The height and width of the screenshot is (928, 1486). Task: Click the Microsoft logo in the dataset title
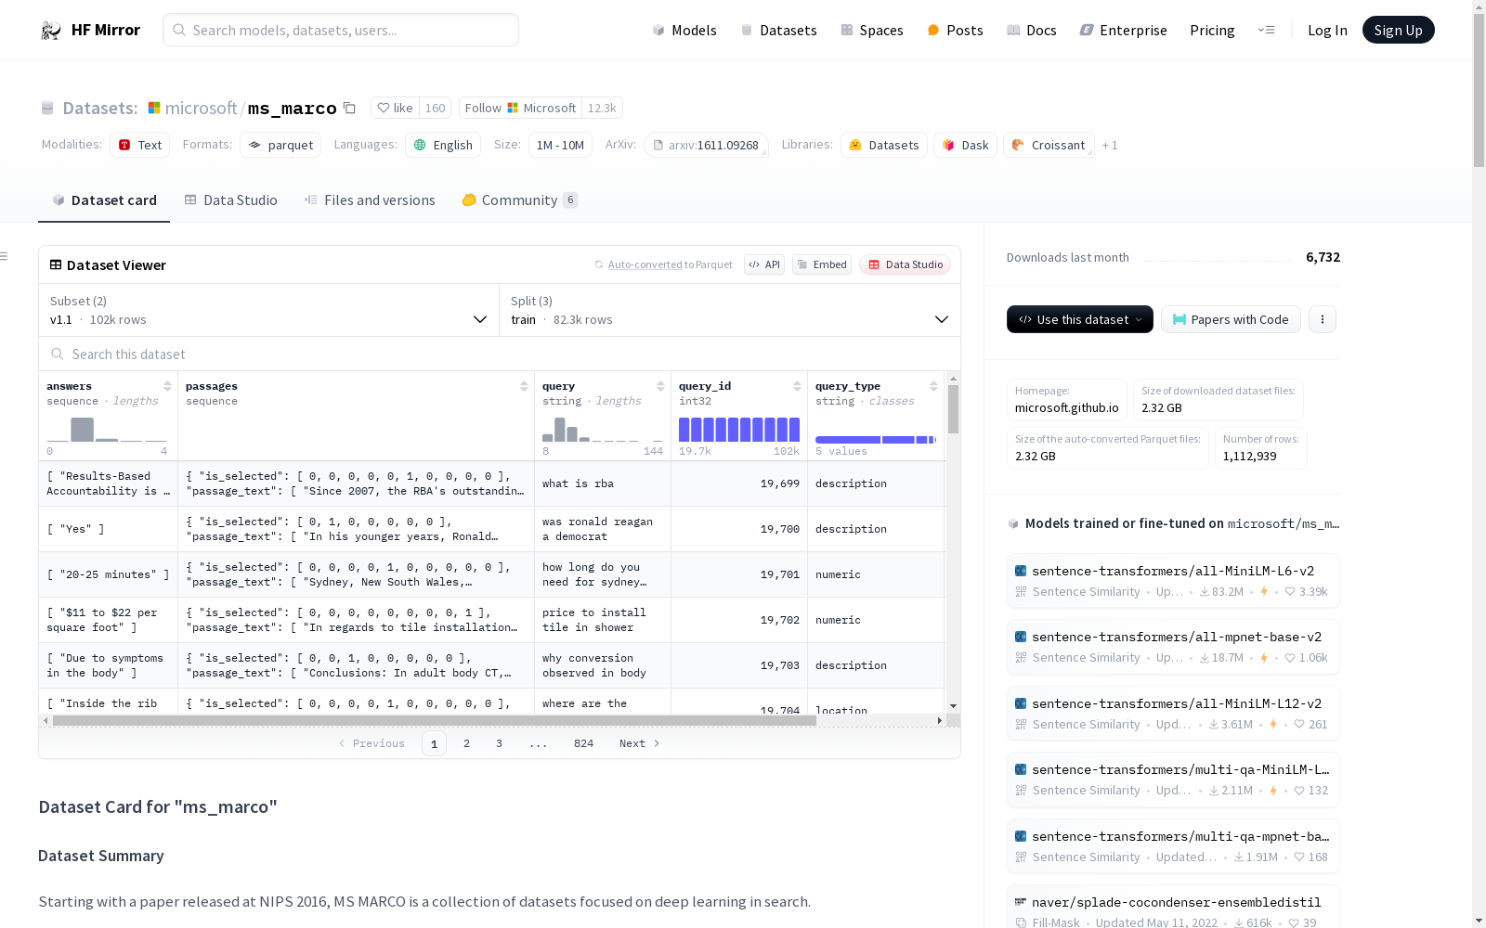point(154,108)
